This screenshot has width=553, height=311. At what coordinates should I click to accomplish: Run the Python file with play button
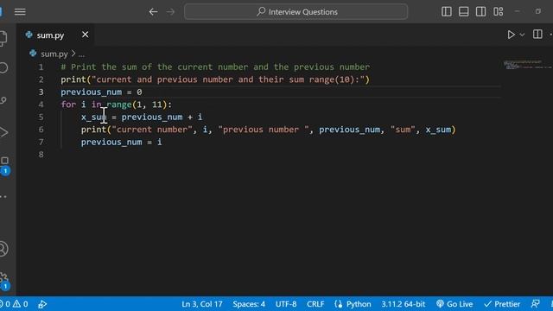[511, 35]
